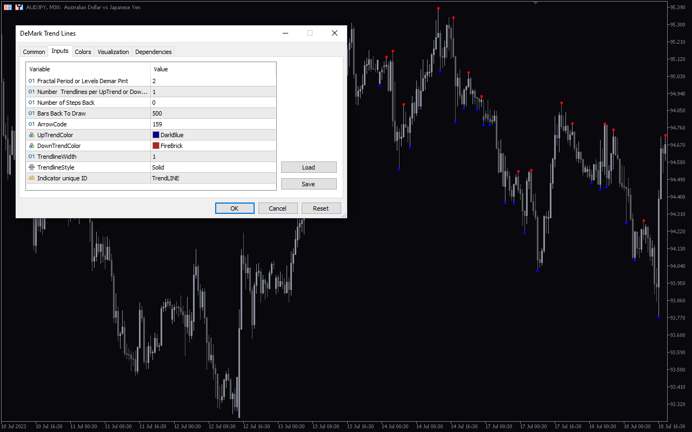Click the string icon beside Indicator unique ID
This screenshot has width=692, height=432.
click(31, 178)
